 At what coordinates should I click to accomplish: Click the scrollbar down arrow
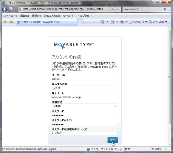point(169,144)
